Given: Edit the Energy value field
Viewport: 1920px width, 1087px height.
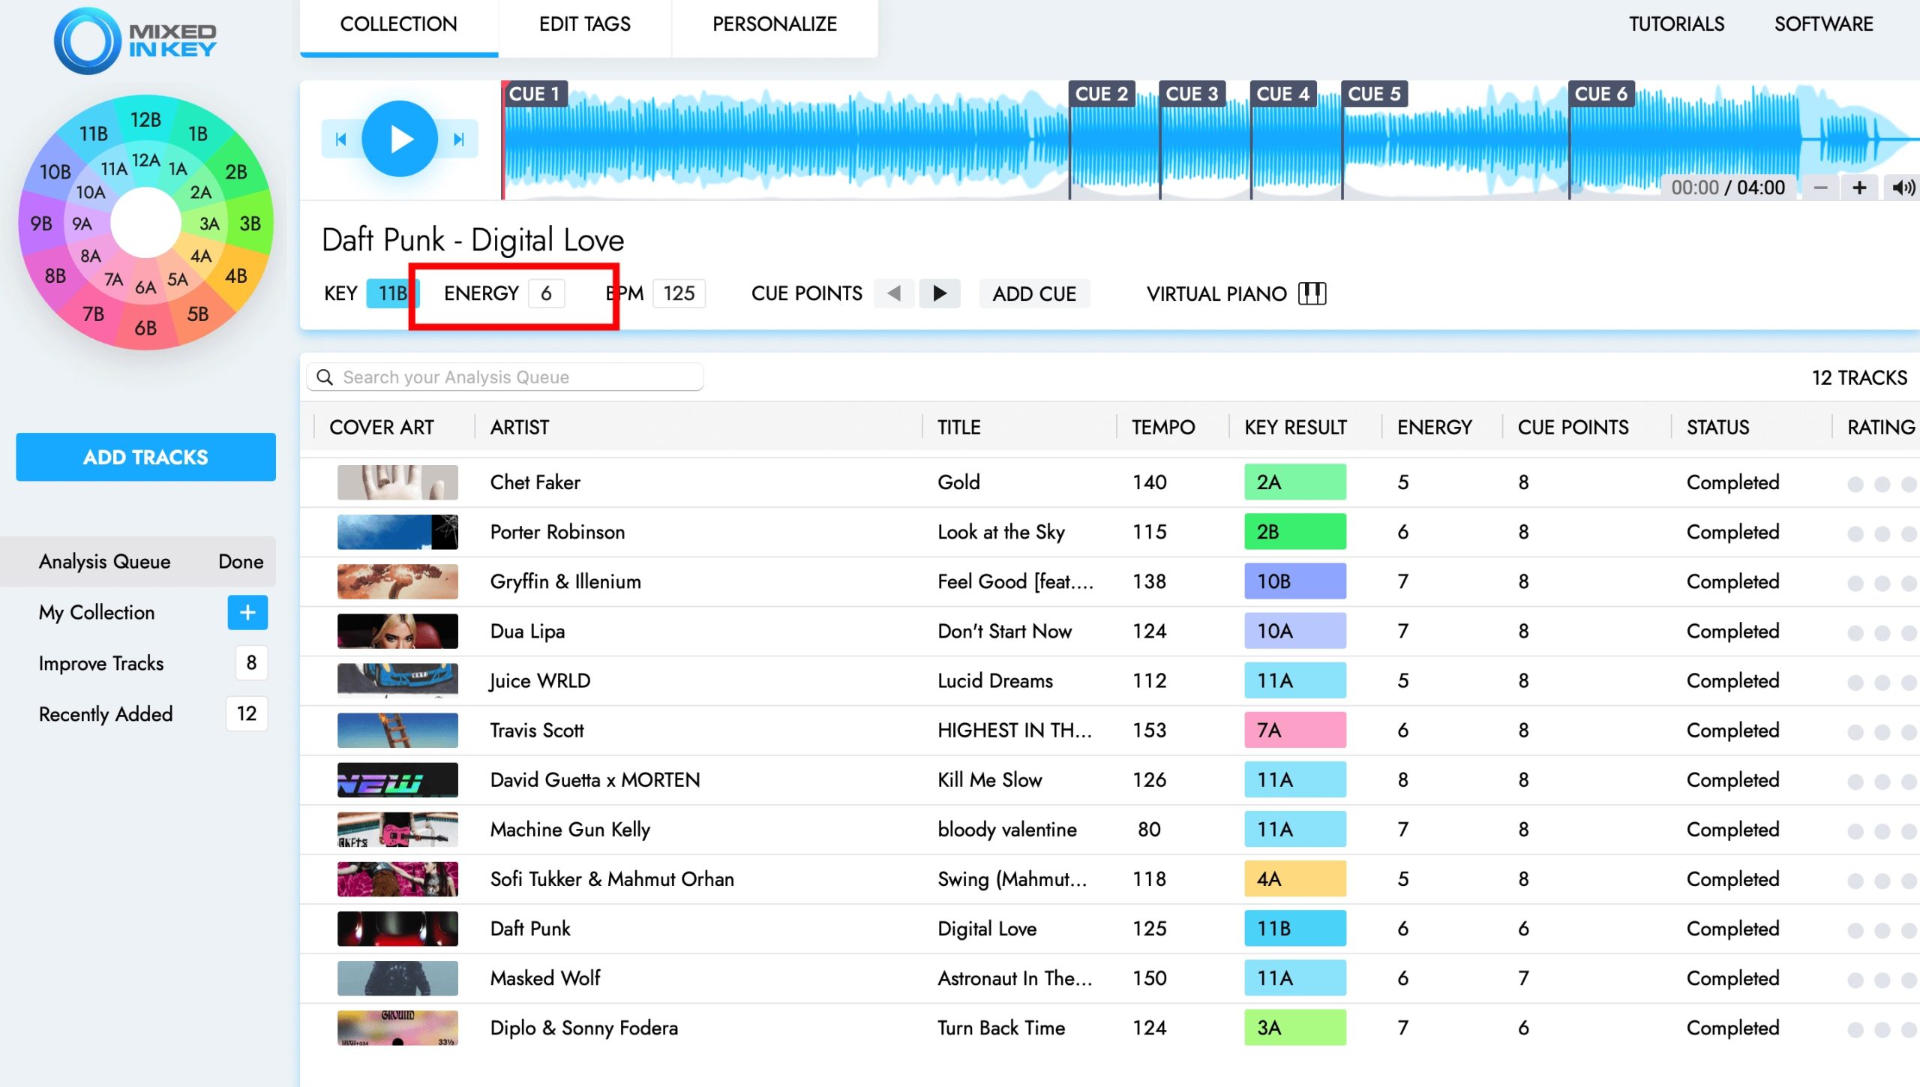Looking at the screenshot, I should [547, 293].
